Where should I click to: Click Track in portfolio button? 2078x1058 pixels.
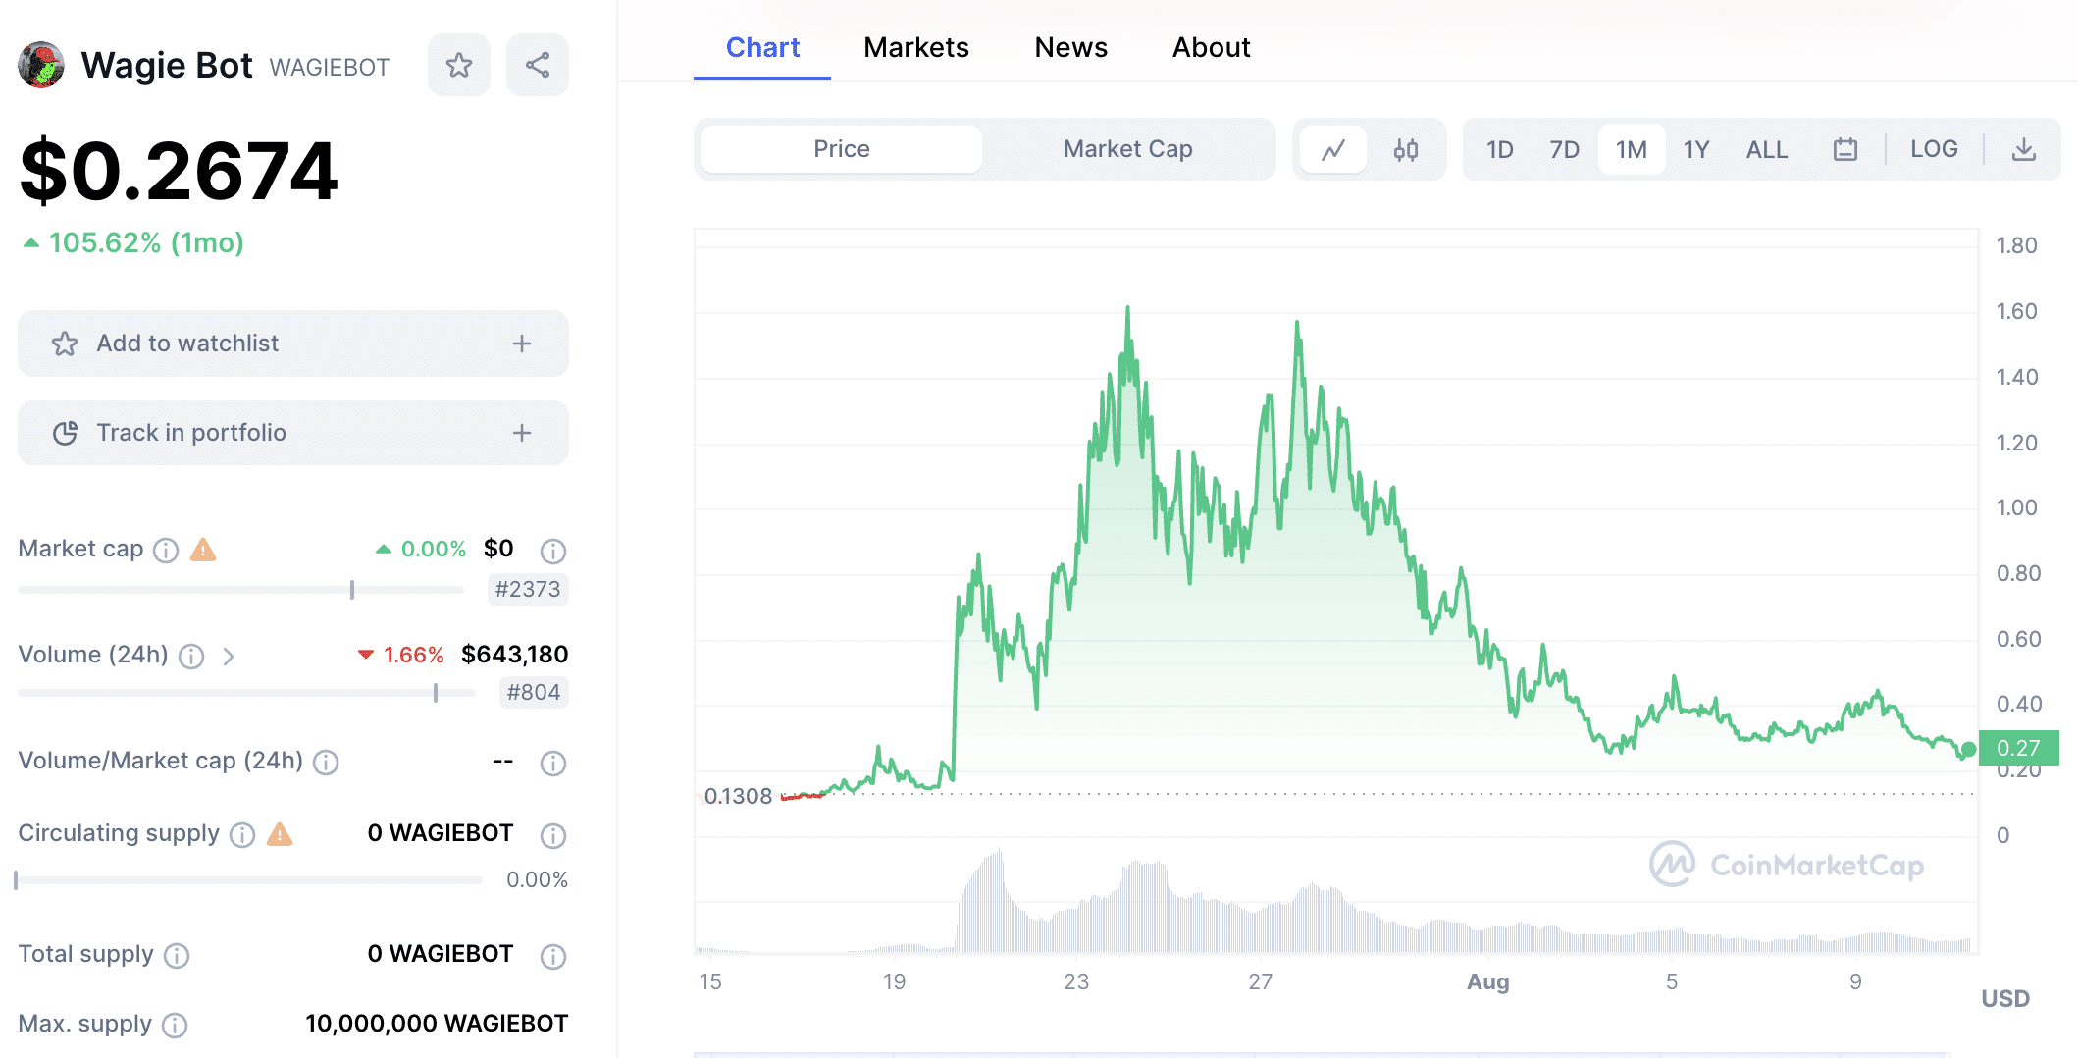293,433
